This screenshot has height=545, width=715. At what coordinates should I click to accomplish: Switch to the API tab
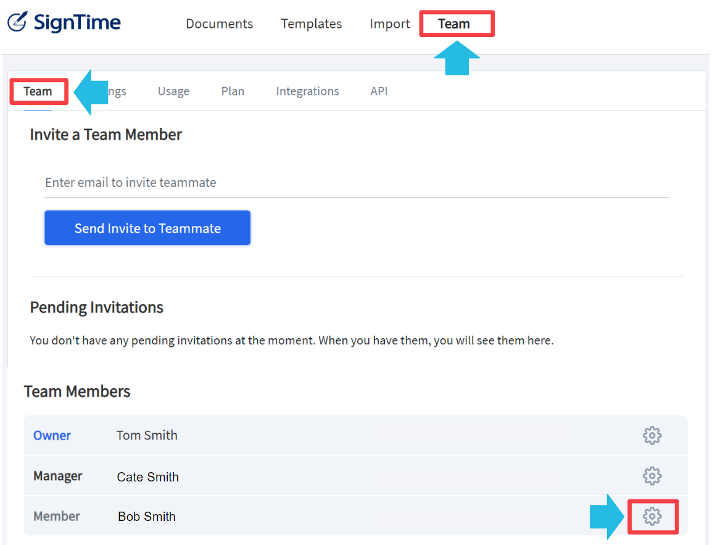pos(379,91)
